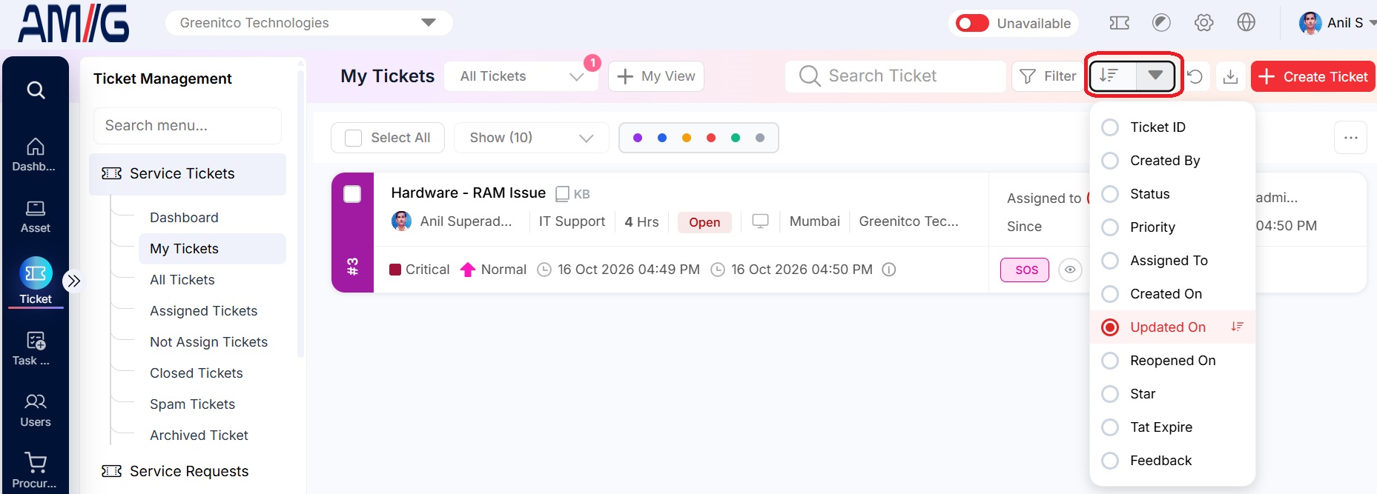Expand the sidebar with double-chevron button
This screenshot has width=1377, height=494.
click(x=73, y=281)
